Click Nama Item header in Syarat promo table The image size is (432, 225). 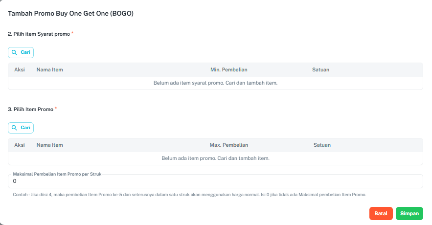click(49, 69)
